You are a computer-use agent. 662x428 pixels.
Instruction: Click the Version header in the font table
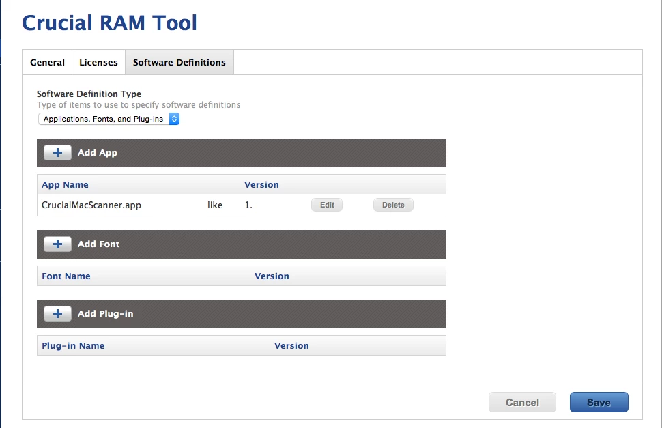272,276
